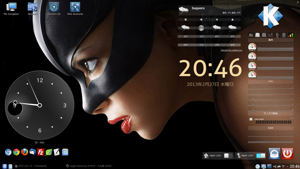Launch Google Chrome from the quick launcher
The width and height of the screenshot is (300, 169).
point(16,152)
